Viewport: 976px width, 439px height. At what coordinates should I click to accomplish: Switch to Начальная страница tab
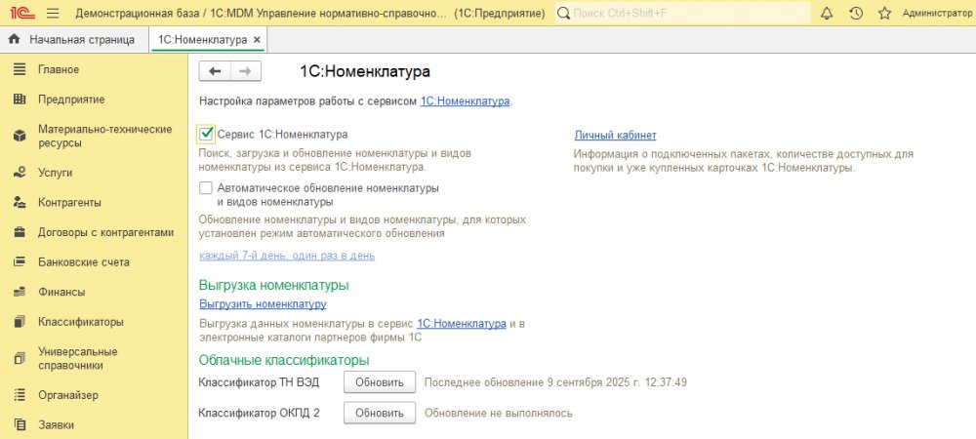[x=81, y=40]
